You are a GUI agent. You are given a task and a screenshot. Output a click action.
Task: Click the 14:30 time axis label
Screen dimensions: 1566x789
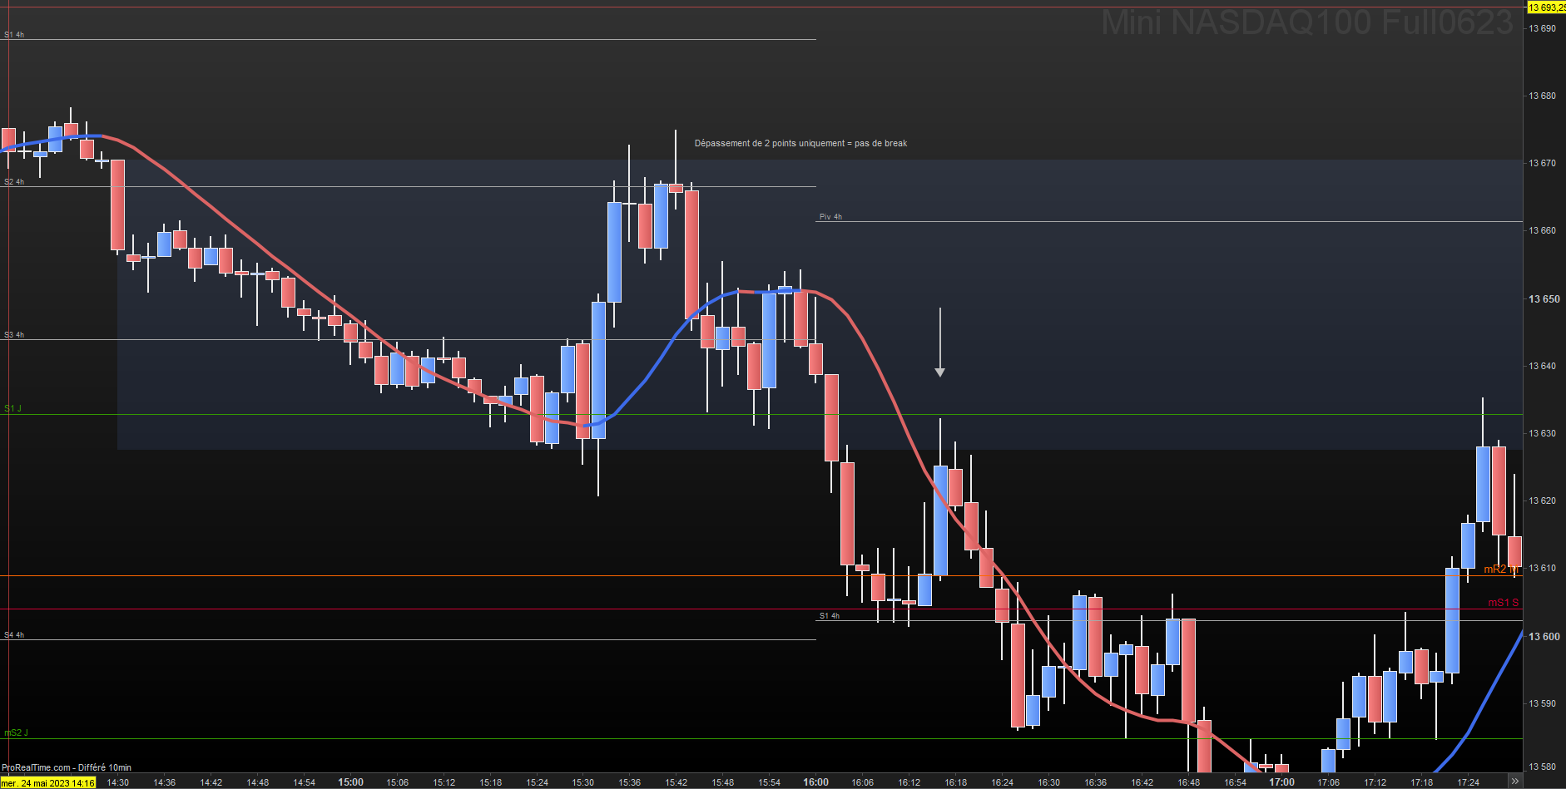[x=118, y=782]
